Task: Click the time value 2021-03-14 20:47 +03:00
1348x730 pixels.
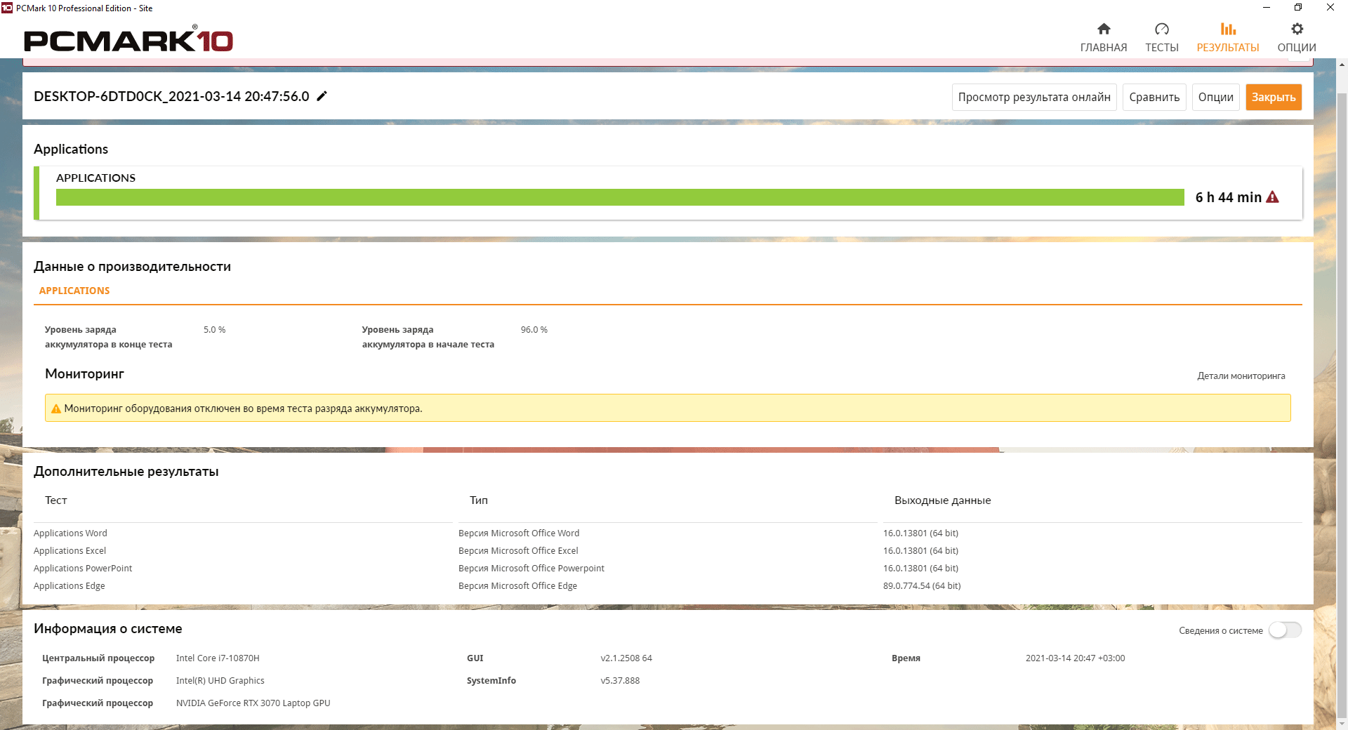Action: point(1075,658)
